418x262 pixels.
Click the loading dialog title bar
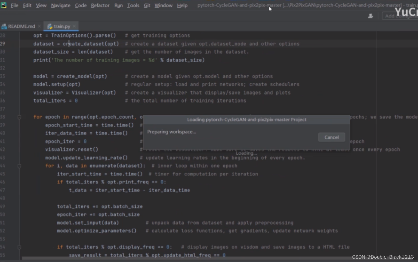pos(247,119)
